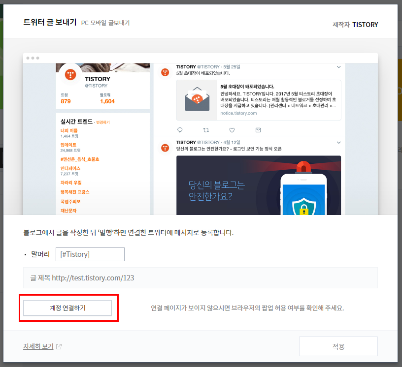Screen dimensions: 402x367
Task: Click the @TISTORY handle under the profile name
Action: [96, 86]
